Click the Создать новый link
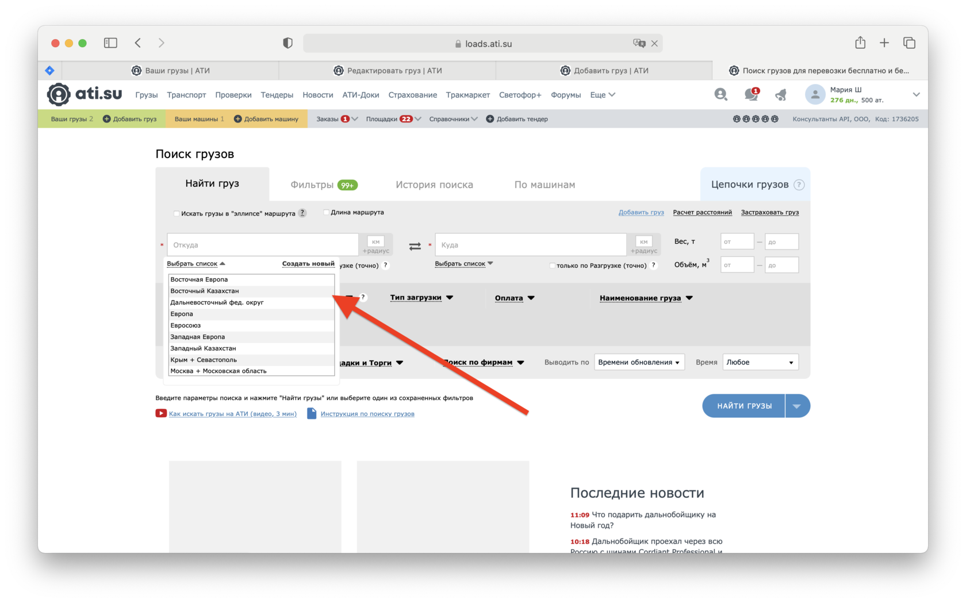966x603 pixels. [x=308, y=263]
